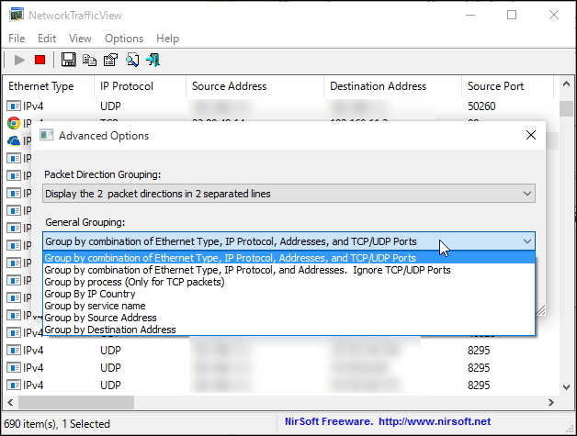Open the Edit menu
The width and height of the screenshot is (577, 436).
(47, 39)
